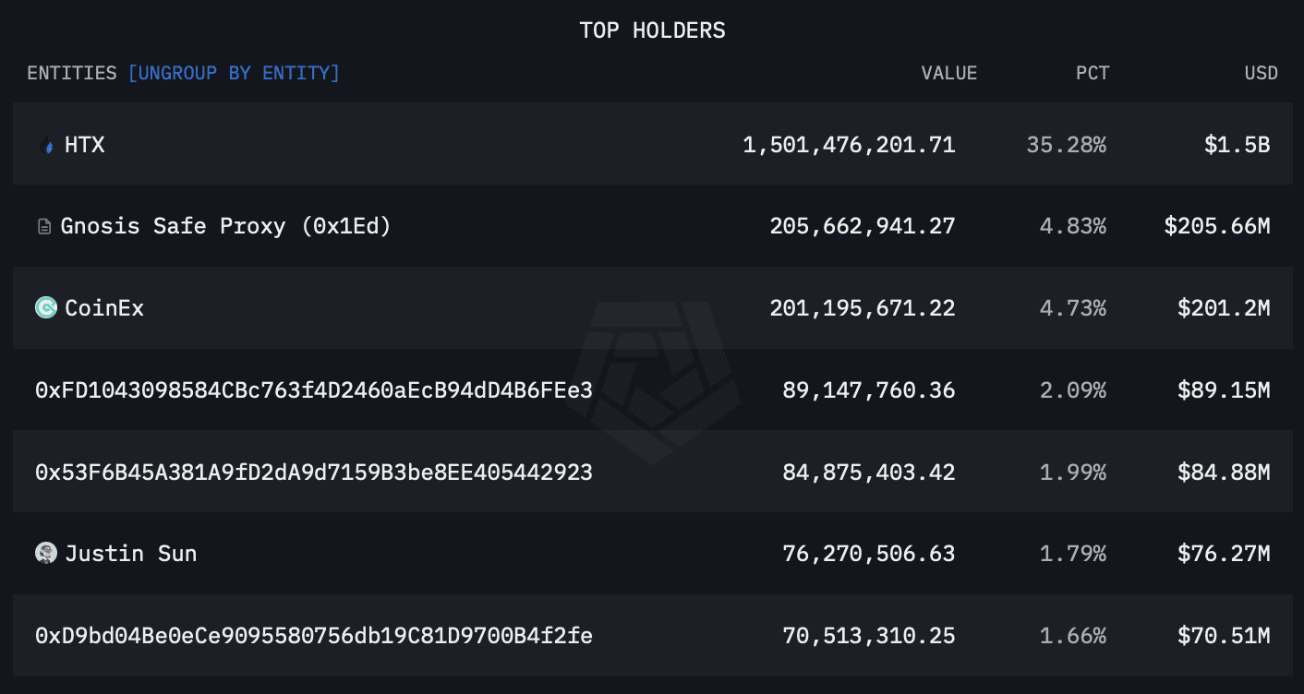Viewport: 1304px width, 694px height.
Task: Click CoinEx's 4.73% percentage cell
Action: 1072,308
